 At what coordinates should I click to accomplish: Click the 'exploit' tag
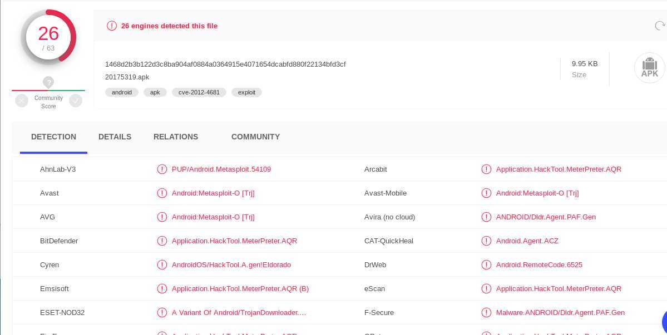tap(247, 92)
